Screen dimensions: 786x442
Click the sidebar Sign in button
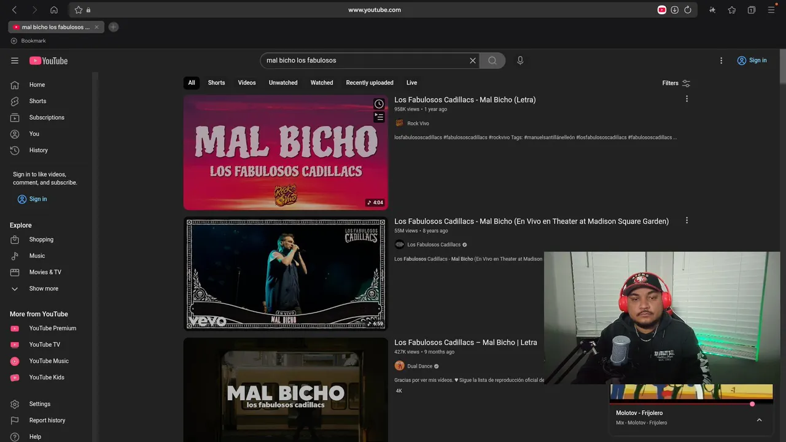coord(32,199)
